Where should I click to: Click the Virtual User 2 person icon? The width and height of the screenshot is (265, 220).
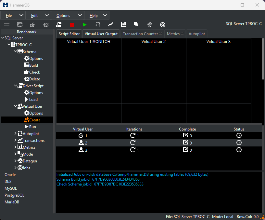[81, 143]
